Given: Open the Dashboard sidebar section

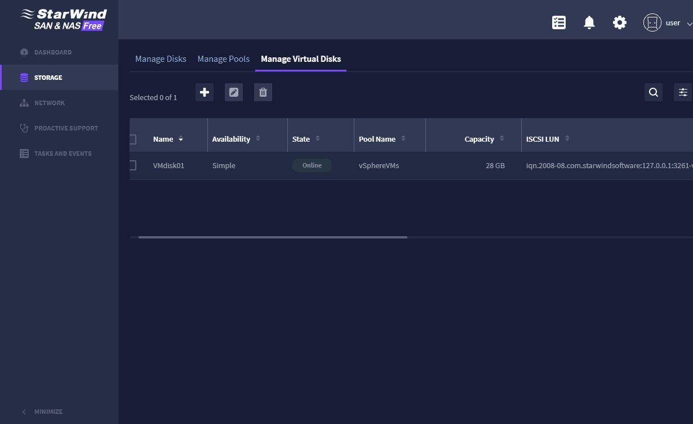Looking at the screenshot, I should tap(54, 52).
